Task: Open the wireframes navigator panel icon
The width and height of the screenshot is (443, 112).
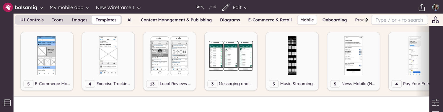Action: [x=7, y=103]
